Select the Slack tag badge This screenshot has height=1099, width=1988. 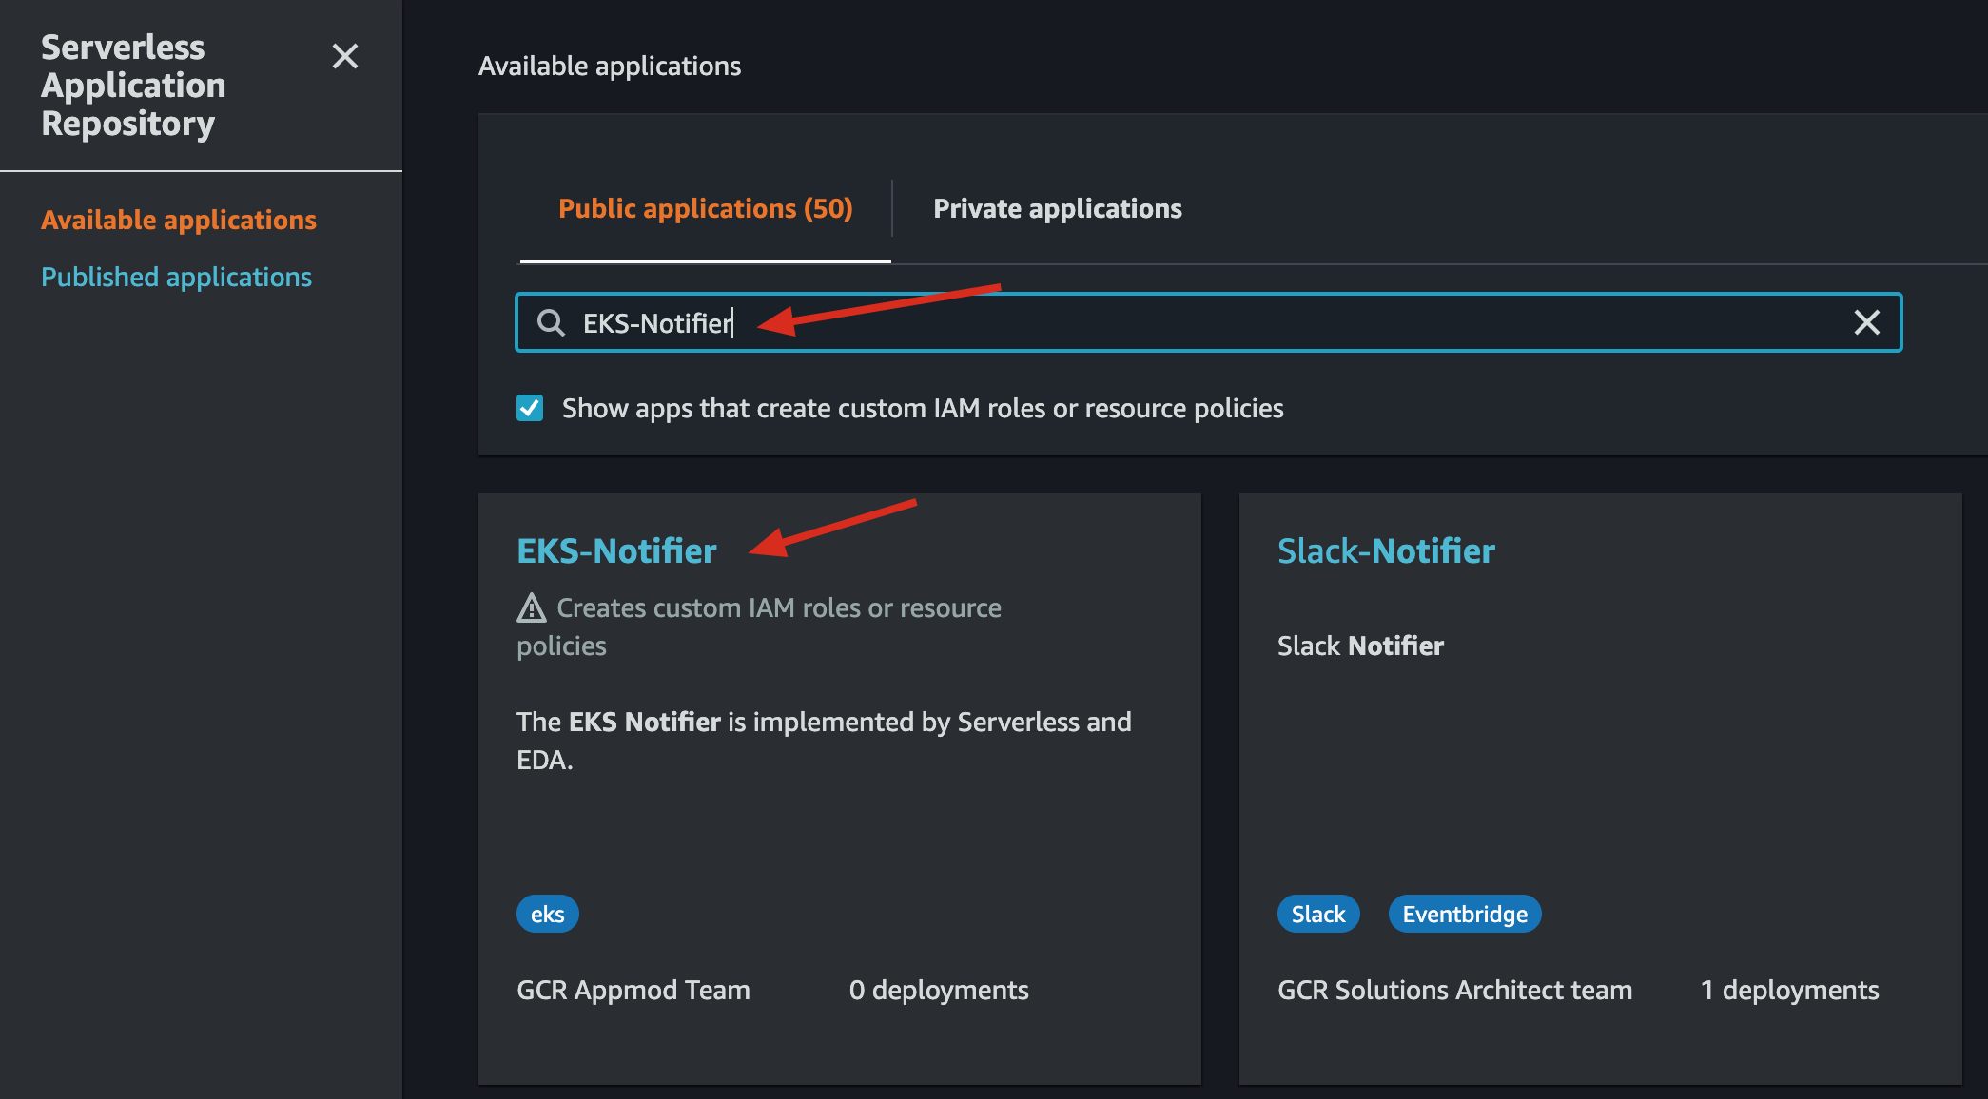(x=1318, y=914)
